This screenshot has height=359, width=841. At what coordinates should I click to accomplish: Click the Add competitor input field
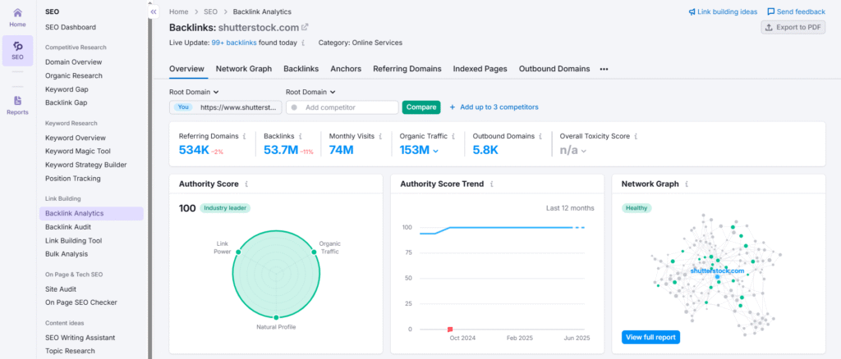342,107
